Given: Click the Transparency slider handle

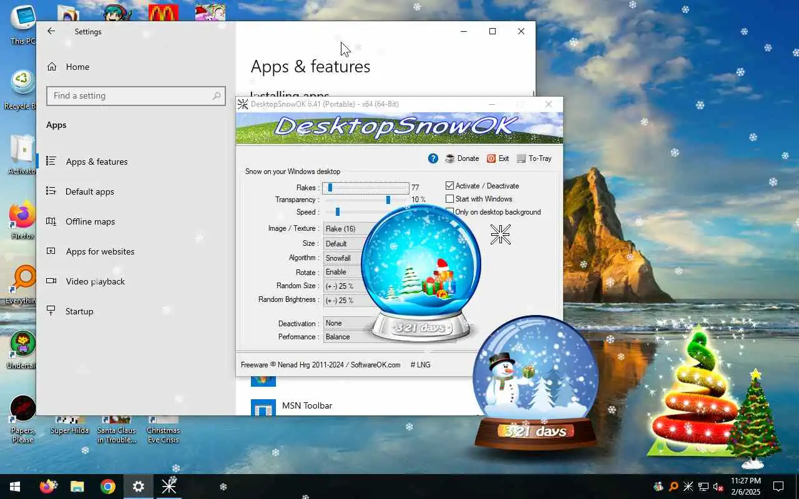Looking at the screenshot, I should [388, 200].
